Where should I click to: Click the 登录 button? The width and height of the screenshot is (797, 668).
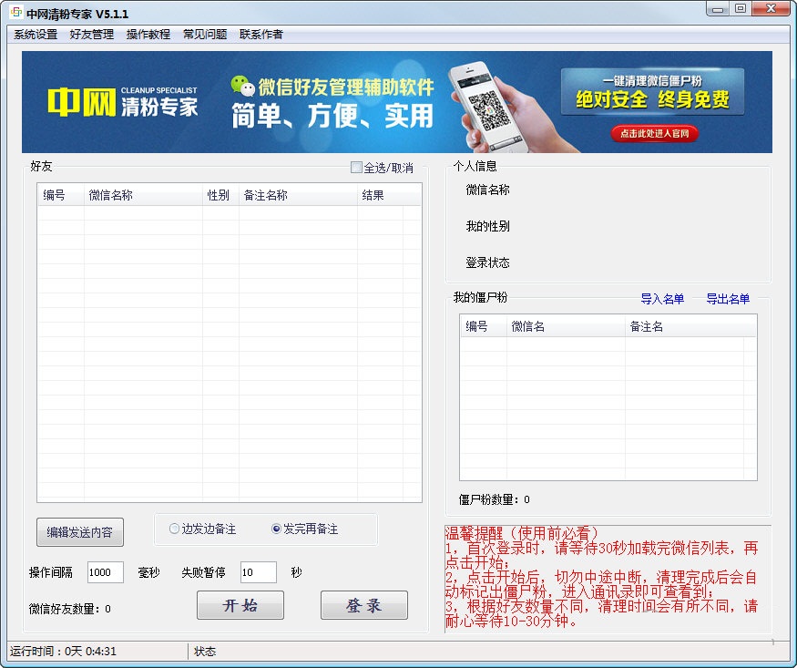[x=363, y=604]
